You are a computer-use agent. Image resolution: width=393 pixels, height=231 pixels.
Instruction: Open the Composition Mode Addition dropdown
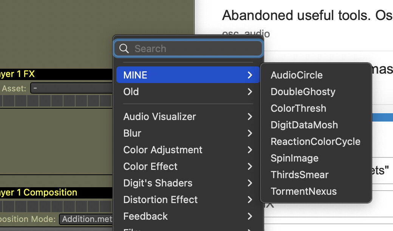86,219
